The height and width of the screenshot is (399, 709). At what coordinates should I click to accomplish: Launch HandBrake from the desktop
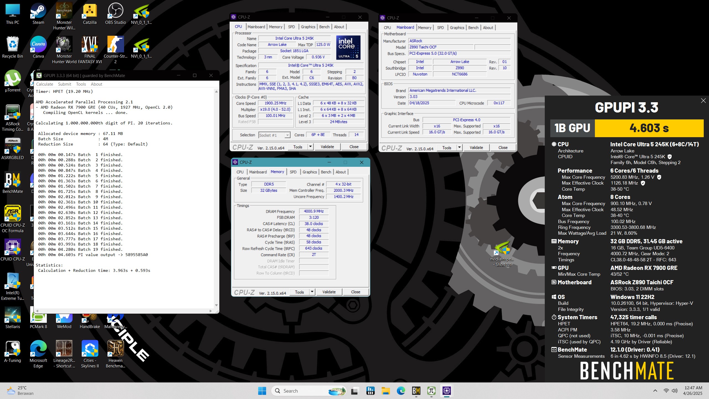coord(90,321)
